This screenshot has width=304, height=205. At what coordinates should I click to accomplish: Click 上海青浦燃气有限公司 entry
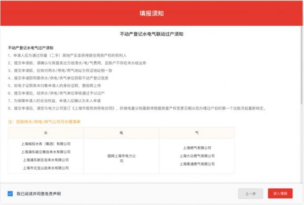pyautogui.click(x=197, y=164)
